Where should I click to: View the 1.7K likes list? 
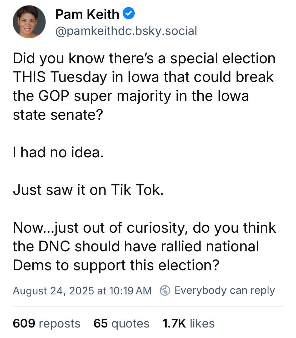pos(188,323)
